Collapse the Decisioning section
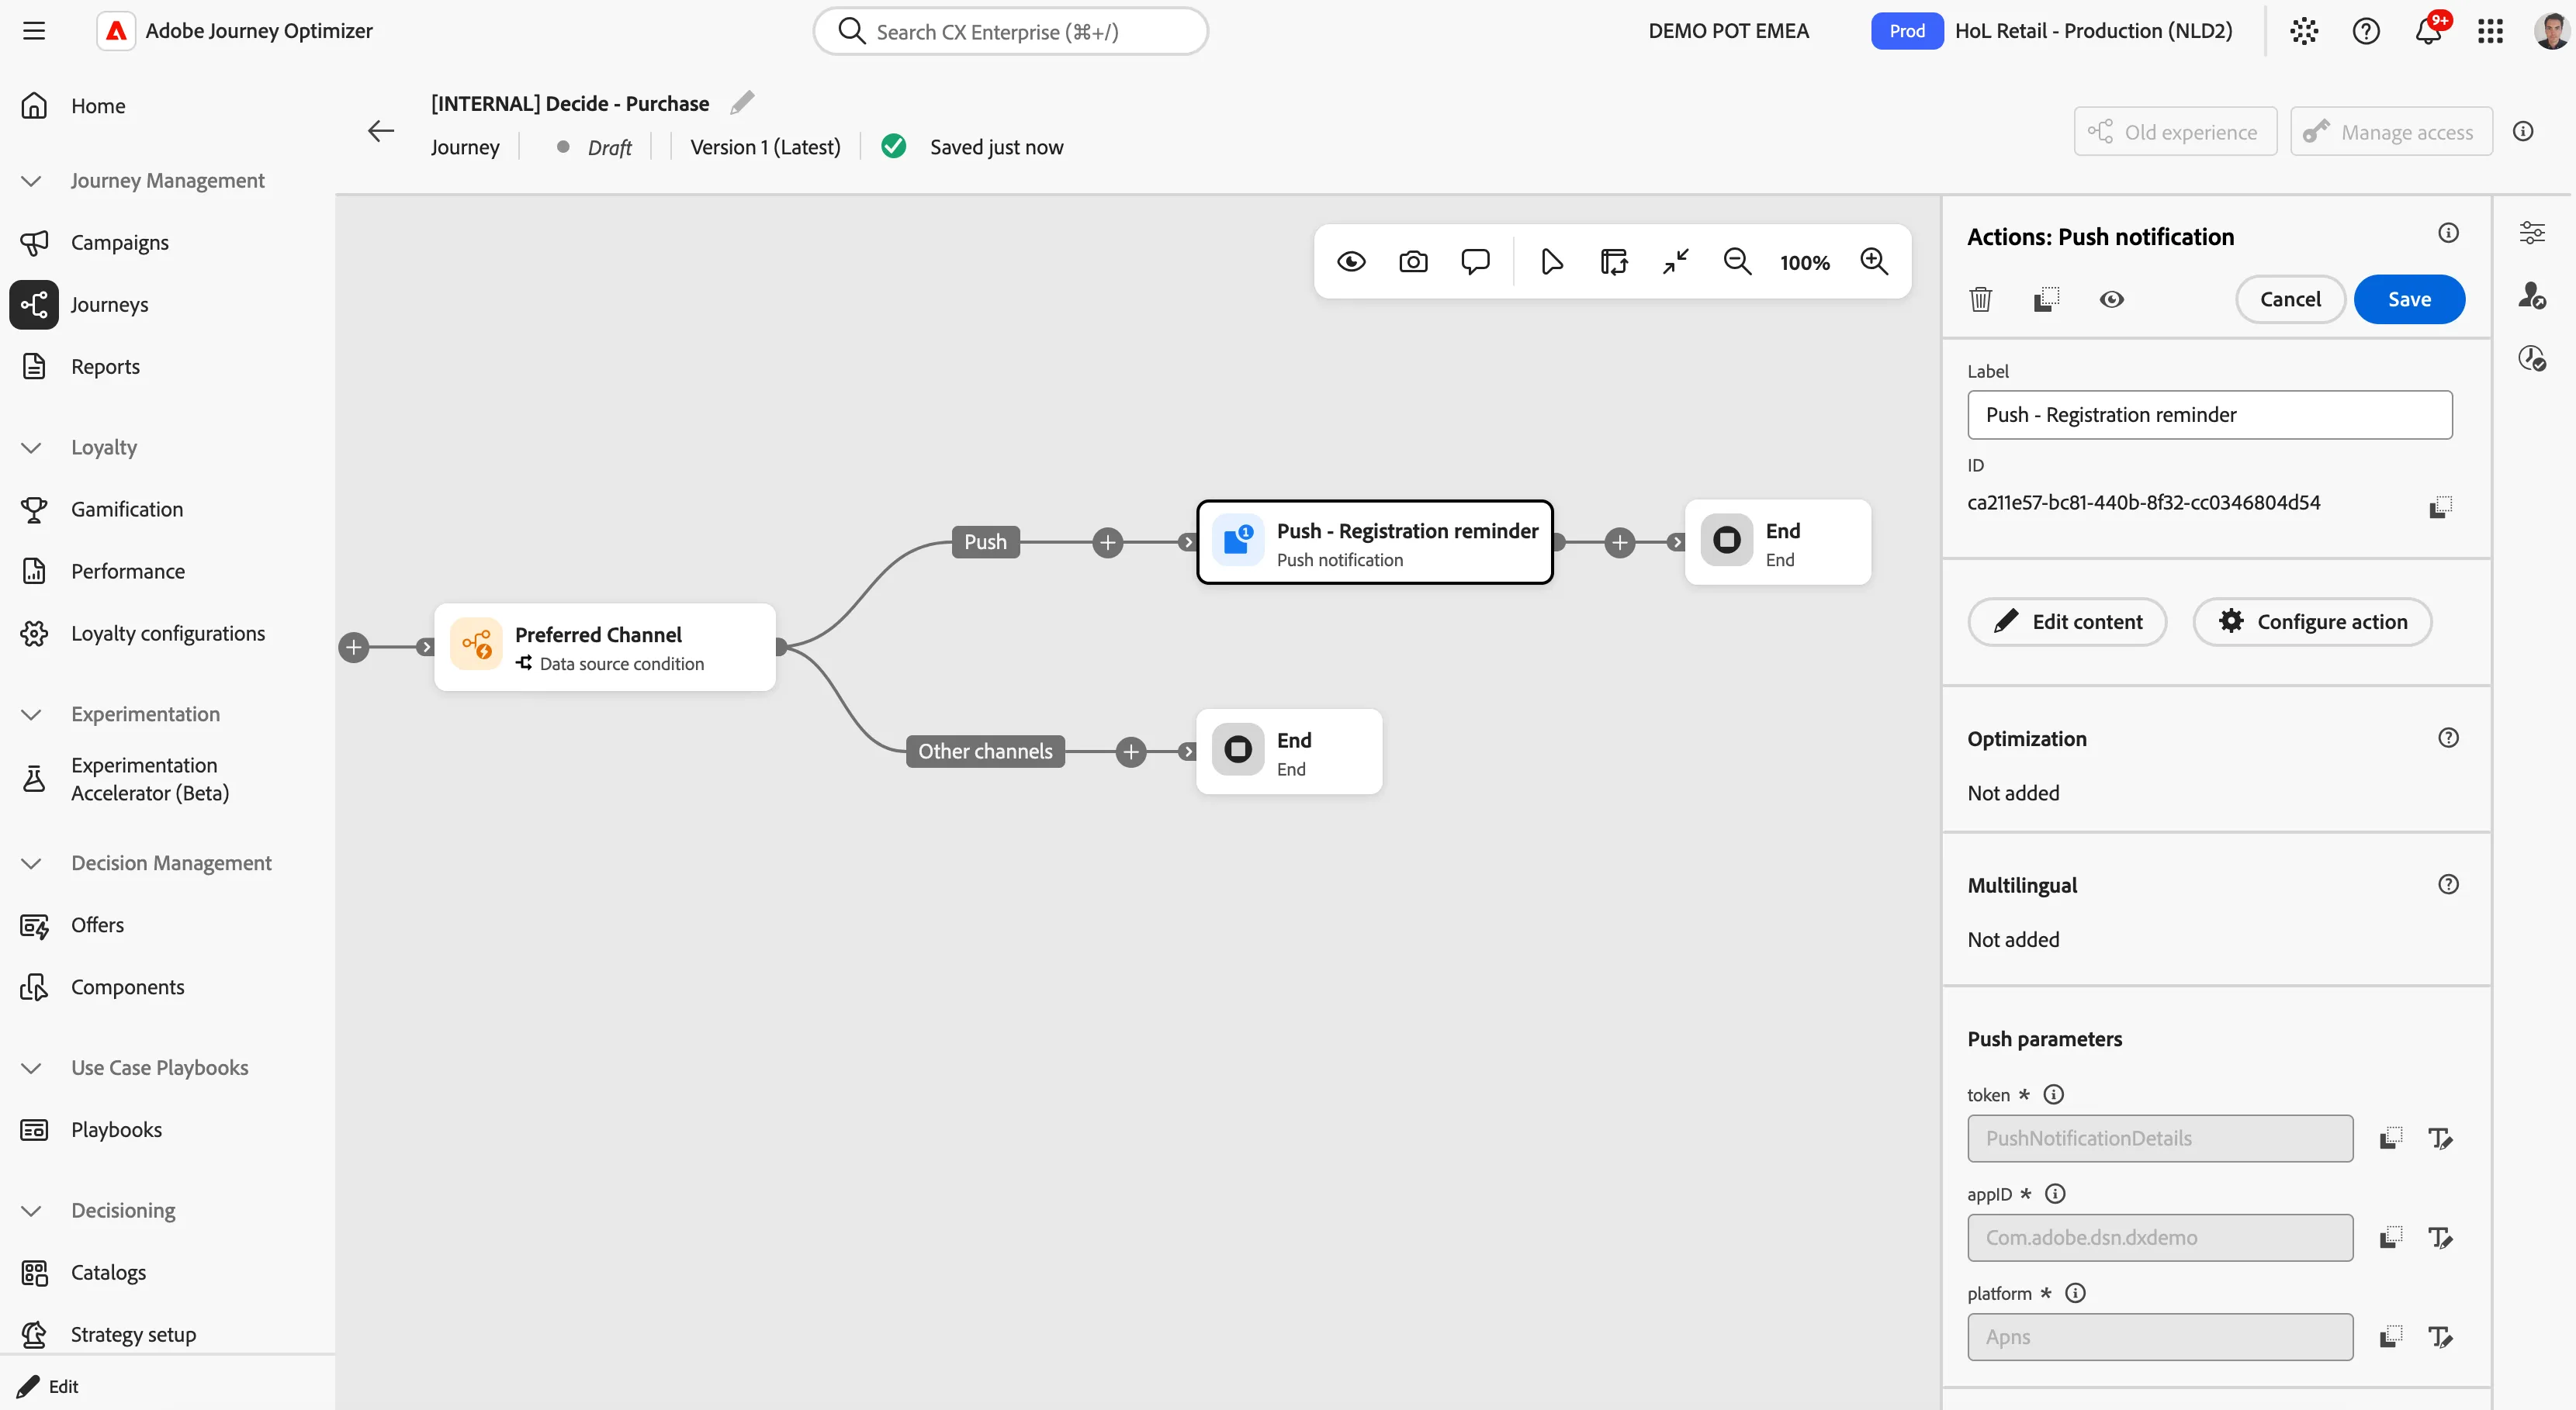Screen dimensions: 2576x1410 (x=31, y=1211)
